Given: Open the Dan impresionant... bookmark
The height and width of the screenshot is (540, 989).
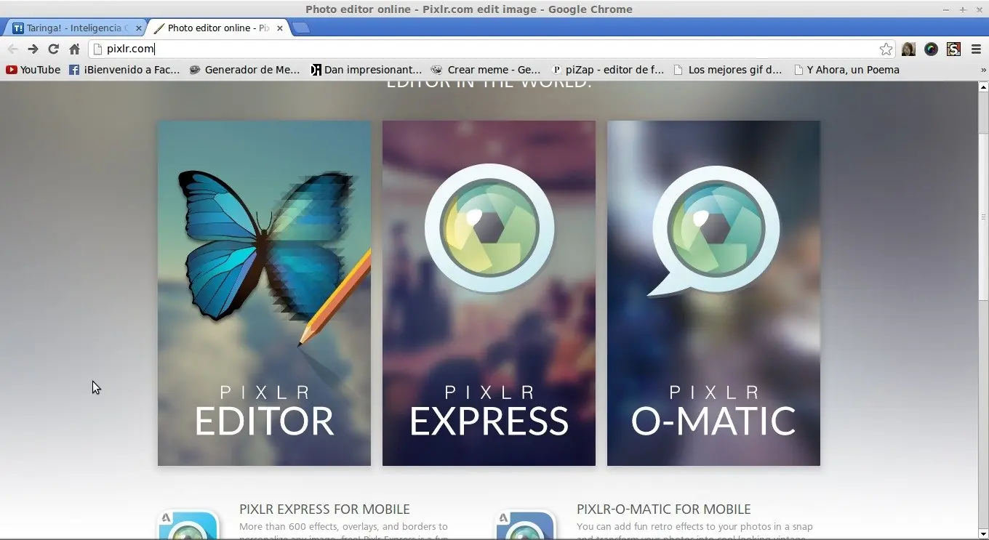Looking at the screenshot, I should click(x=366, y=70).
